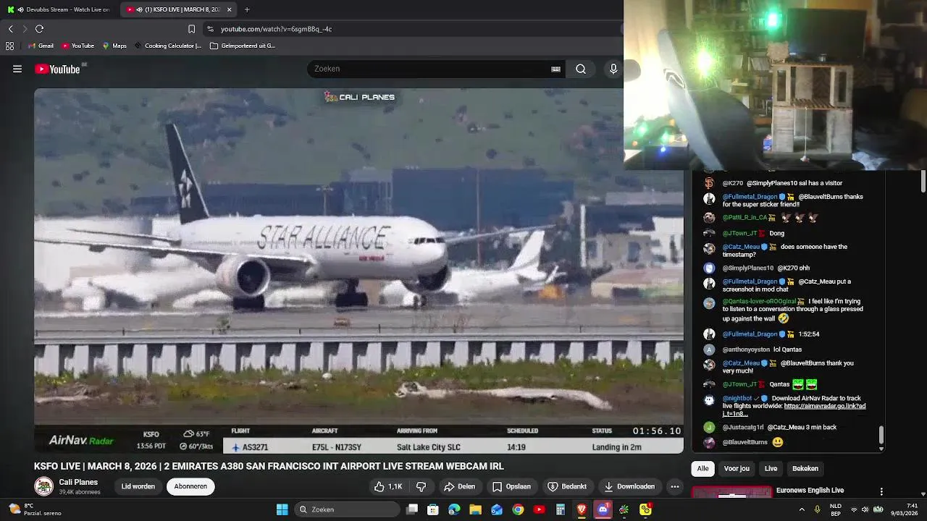This screenshot has width=927, height=521.
Task: Go to the YouTube home logo
Action: tap(57, 69)
